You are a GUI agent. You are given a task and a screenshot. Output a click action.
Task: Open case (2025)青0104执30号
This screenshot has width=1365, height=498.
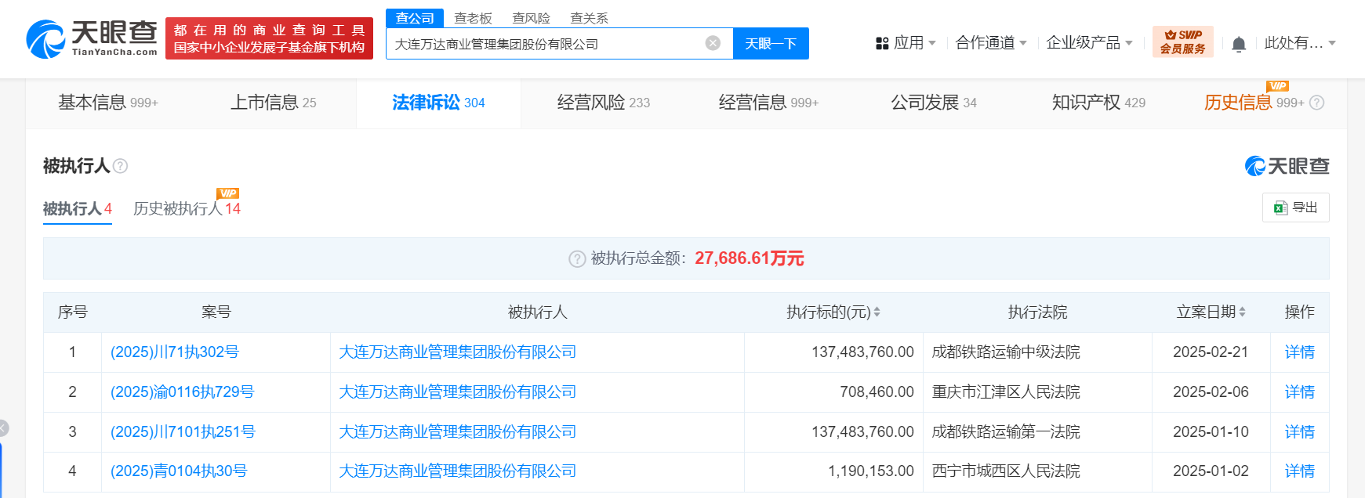pos(179,471)
